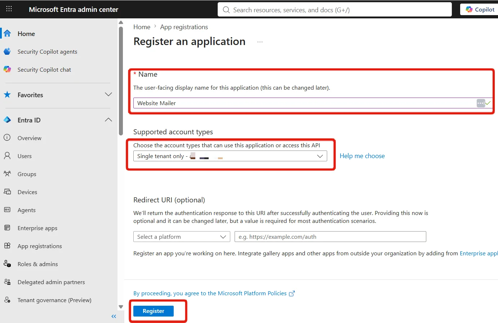Click the Groups people icon

coord(7,174)
